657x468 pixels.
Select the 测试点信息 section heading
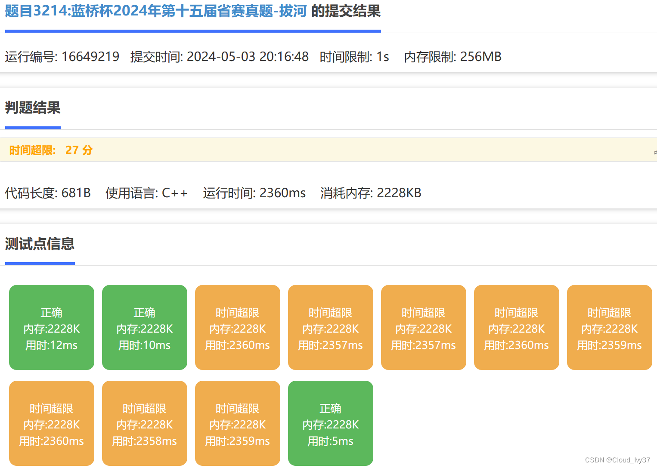click(x=40, y=244)
